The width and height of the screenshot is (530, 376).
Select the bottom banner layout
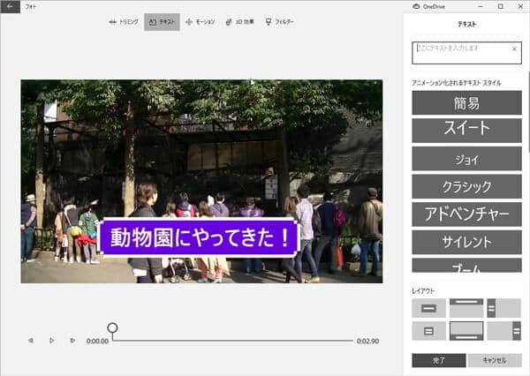(x=466, y=331)
